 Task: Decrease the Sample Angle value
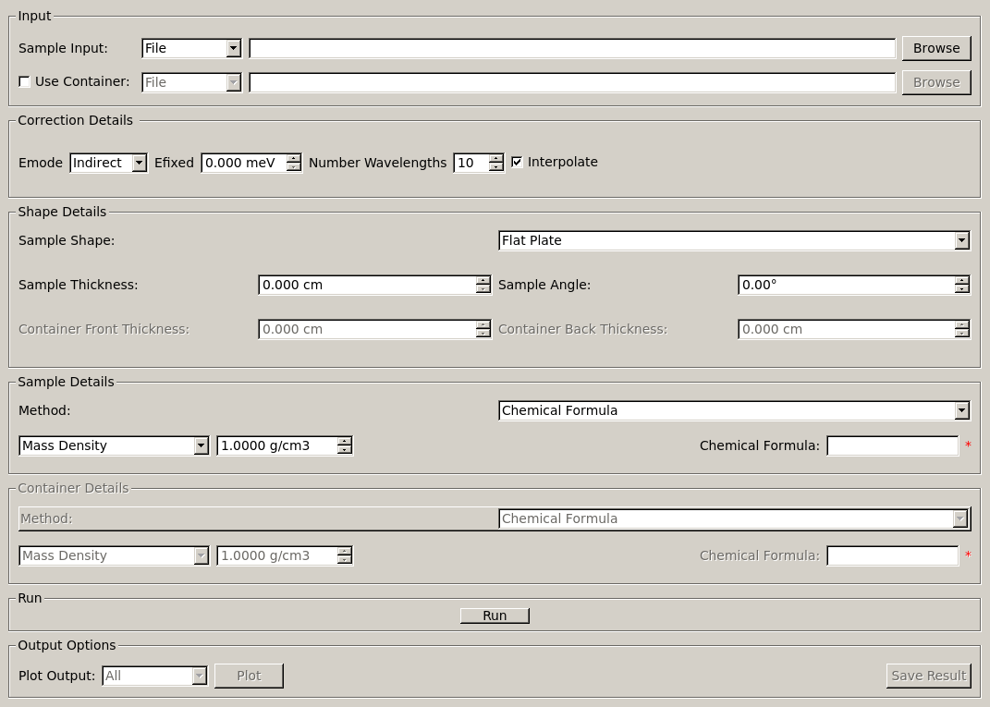[961, 289]
